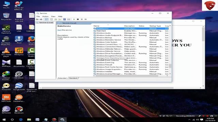Select the WalletService row

pyautogui.click(x=131, y=28)
